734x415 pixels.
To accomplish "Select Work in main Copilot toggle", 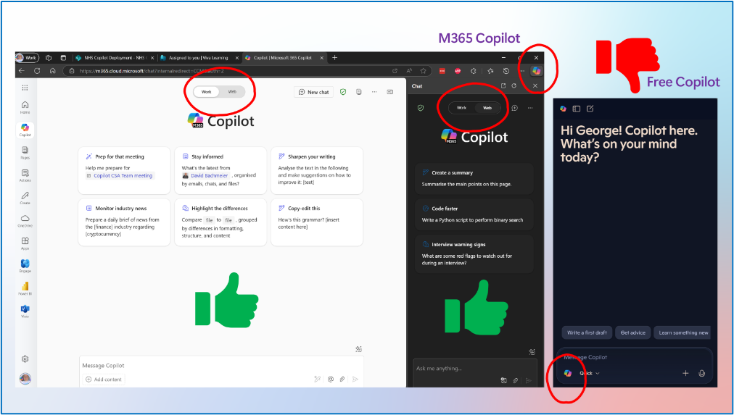I will coord(207,92).
